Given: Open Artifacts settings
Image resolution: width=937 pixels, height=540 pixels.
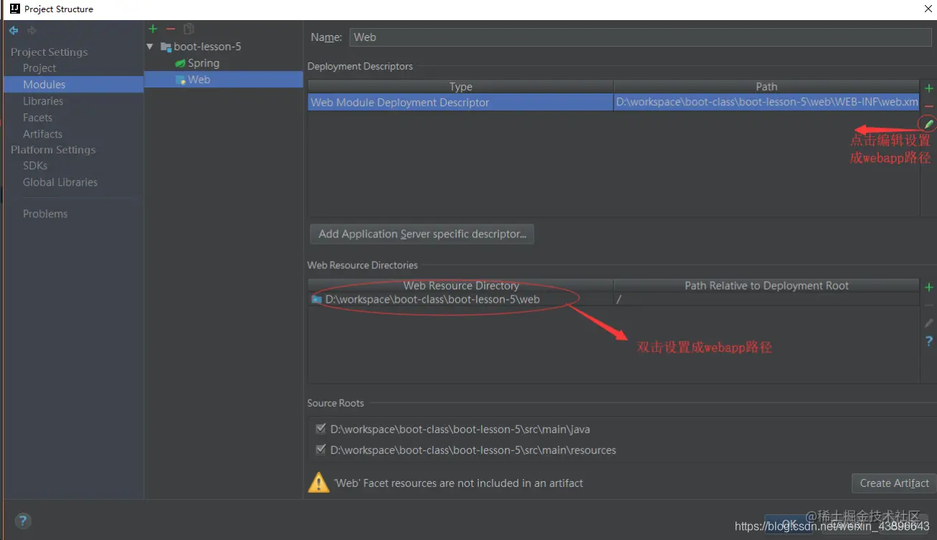Looking at the screenshot, I should click(x=42, y=134).
